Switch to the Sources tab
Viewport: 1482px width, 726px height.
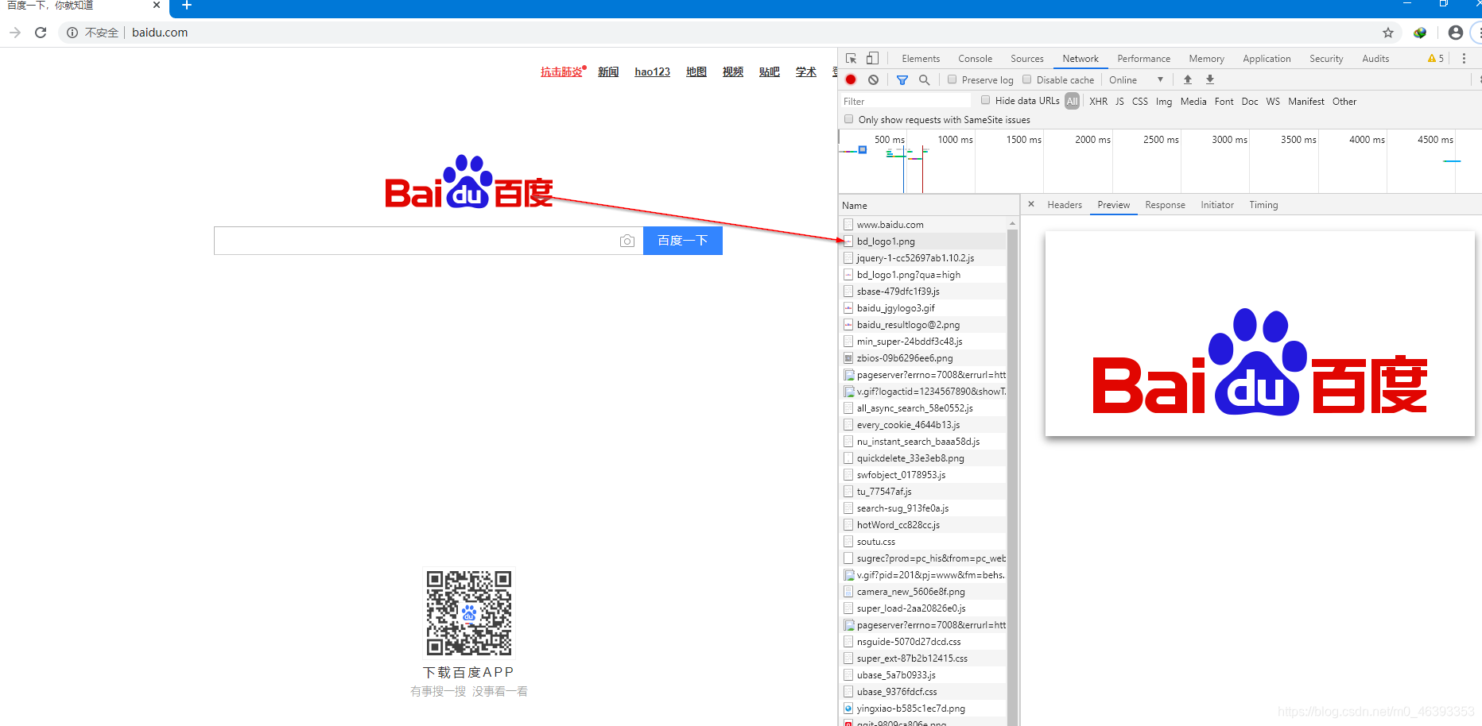(x=1027, y=59)
